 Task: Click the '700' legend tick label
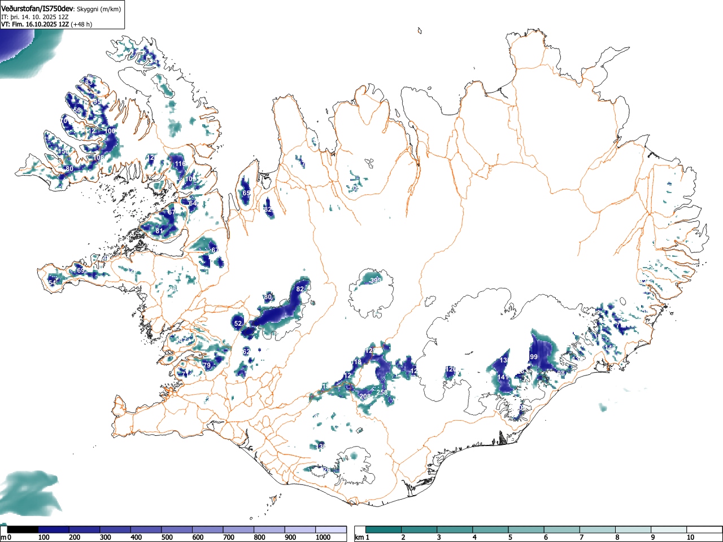tap(229, 537)
